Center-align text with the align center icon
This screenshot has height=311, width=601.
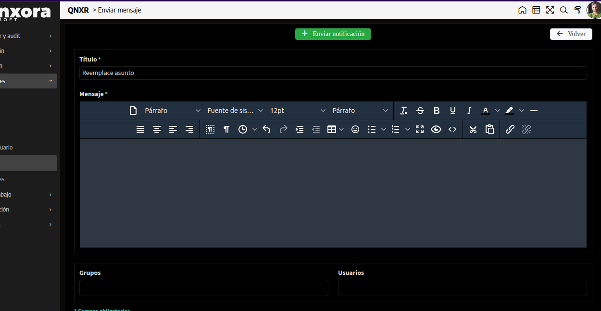point(157,129)
